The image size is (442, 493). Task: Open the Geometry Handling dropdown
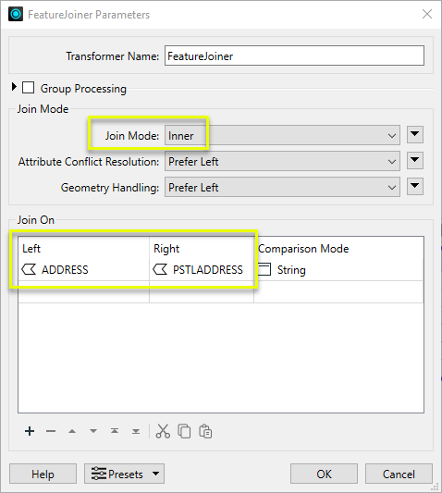(x=282, y=188)
